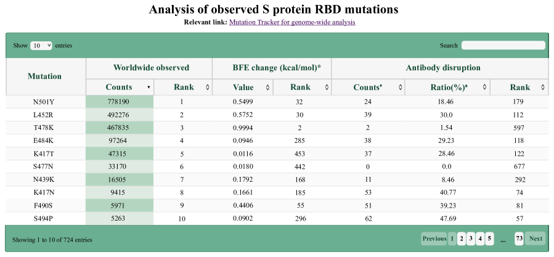The image size is (554, 257).
Task: Sort Antibody disruption Counts column icon
Action: (x=401, y=88)
